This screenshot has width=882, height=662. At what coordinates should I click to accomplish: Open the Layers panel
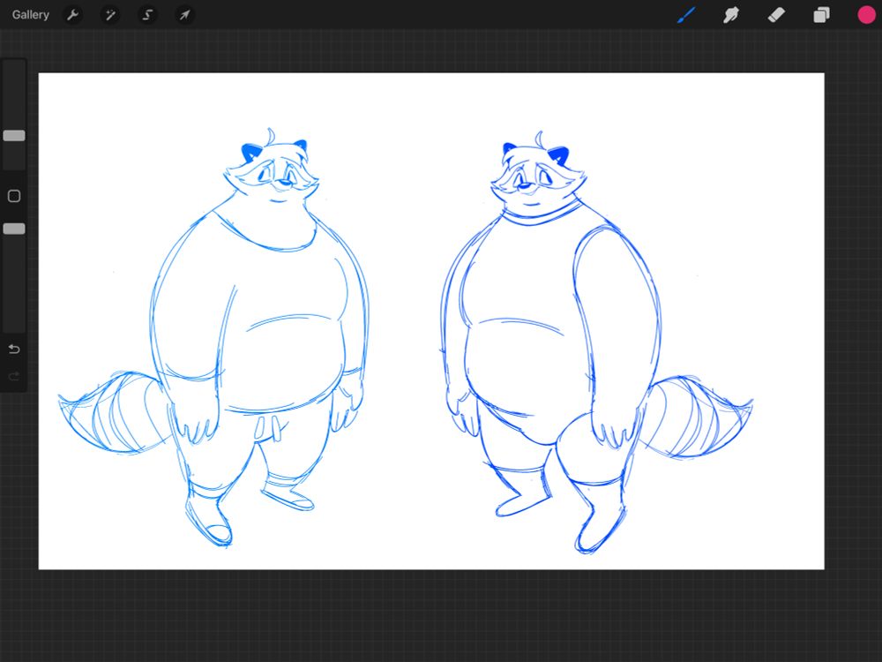coord(821,15)
